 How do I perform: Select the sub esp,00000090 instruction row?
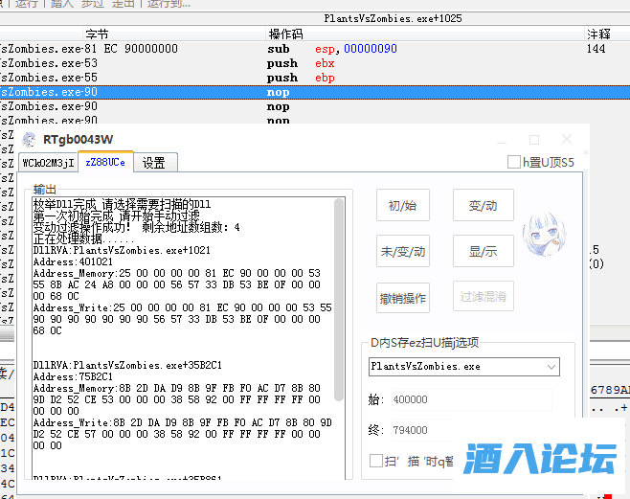click(315, 49)
